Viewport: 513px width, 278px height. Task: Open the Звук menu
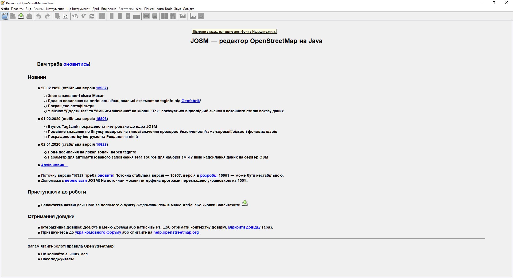click(x=177, y=9)
